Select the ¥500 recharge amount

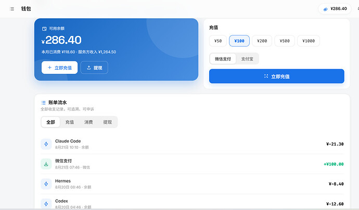coord(285,41)
